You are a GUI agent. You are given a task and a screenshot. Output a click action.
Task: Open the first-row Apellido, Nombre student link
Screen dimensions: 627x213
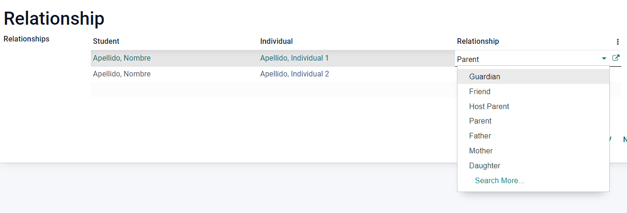click(122, 58)
